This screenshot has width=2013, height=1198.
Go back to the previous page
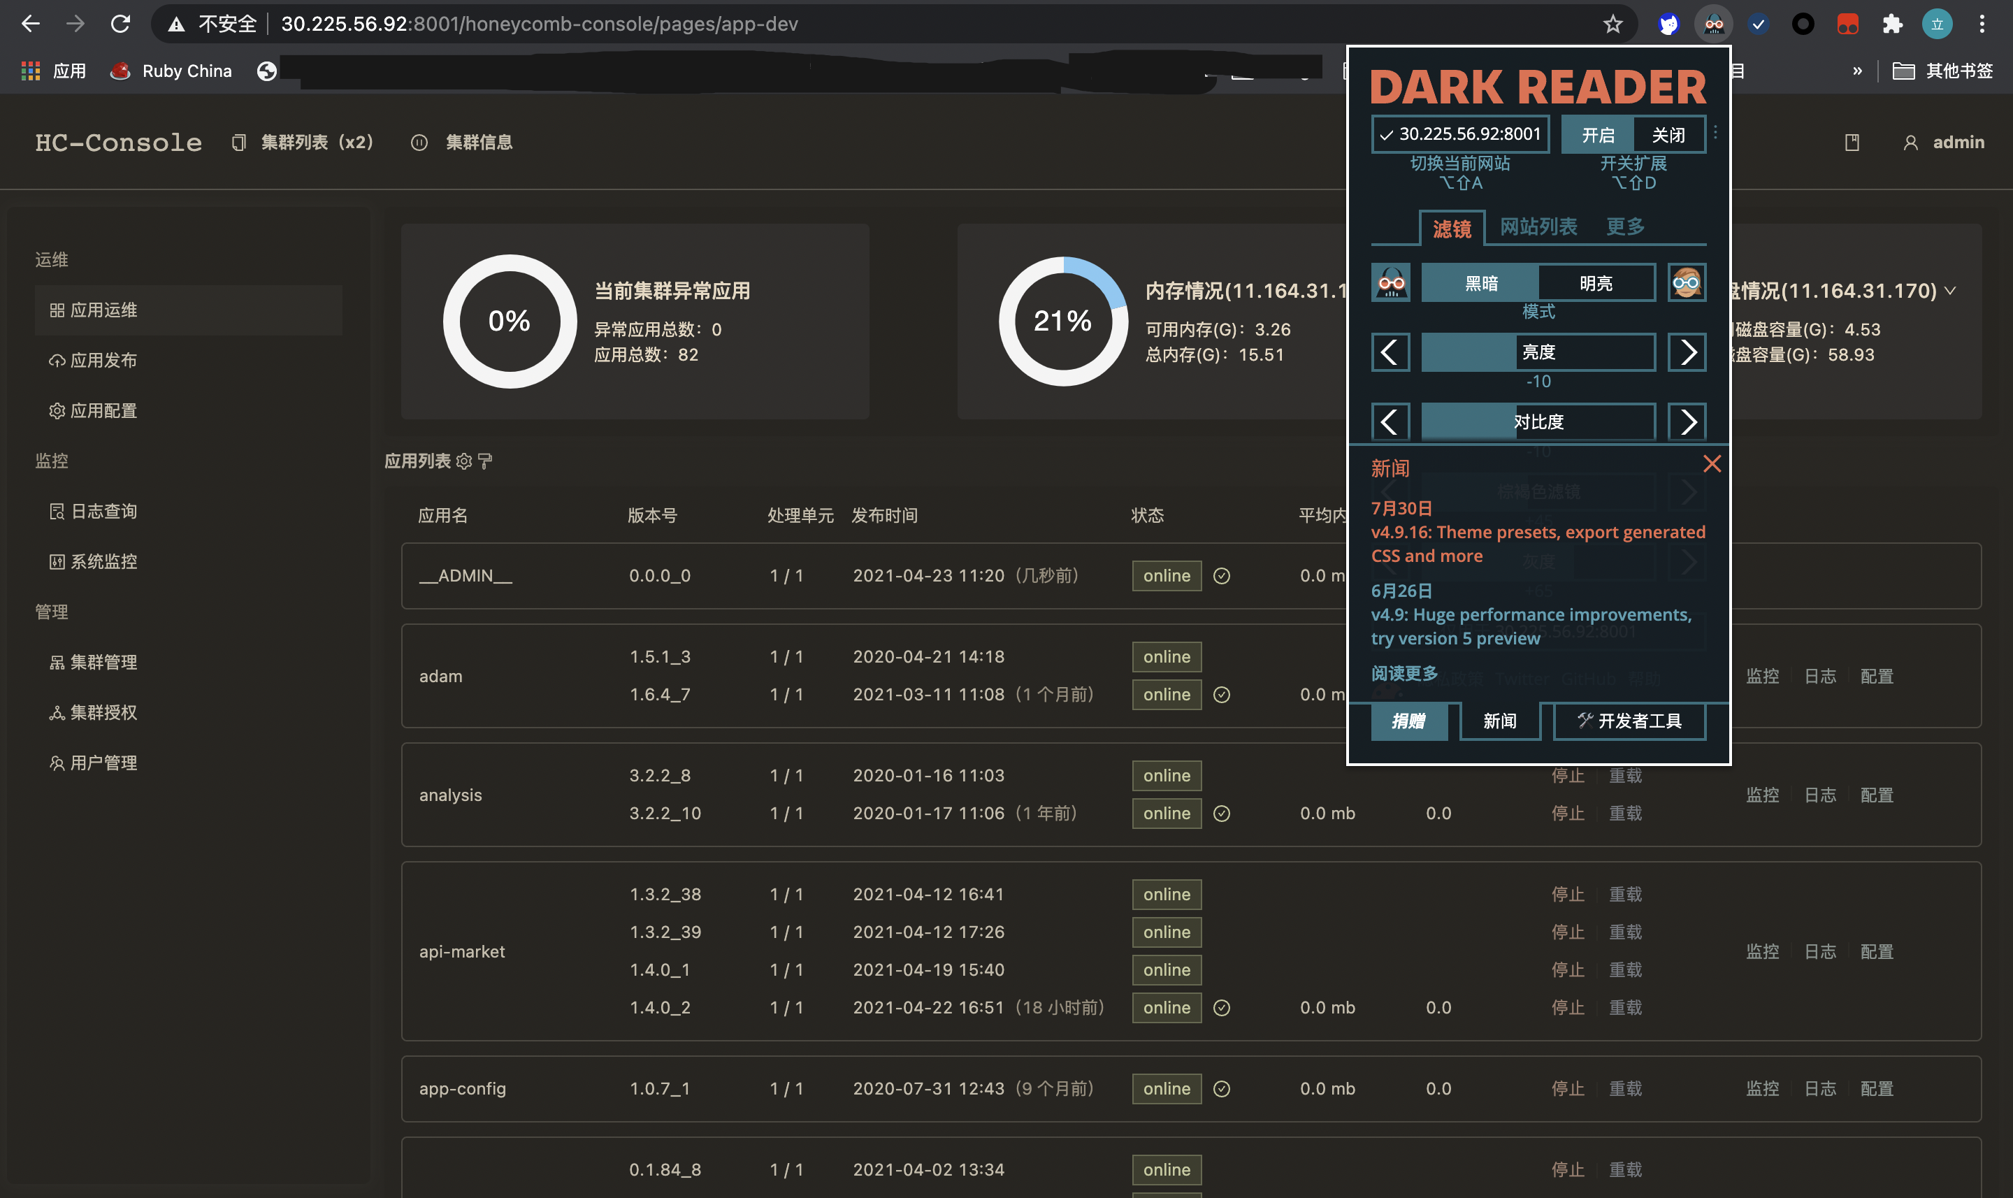(x=31, y=24)
